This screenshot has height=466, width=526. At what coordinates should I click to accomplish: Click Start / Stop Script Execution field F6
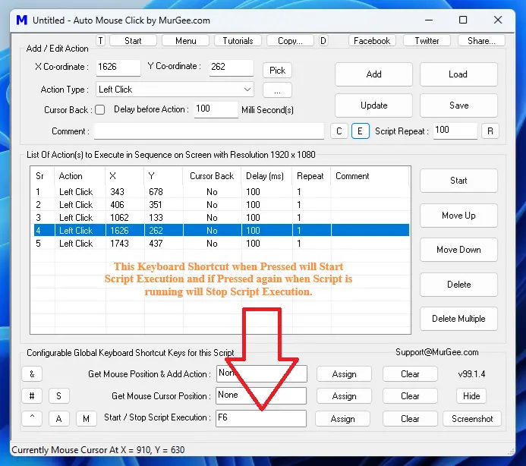pyautogui.click(x=261, y=418)
